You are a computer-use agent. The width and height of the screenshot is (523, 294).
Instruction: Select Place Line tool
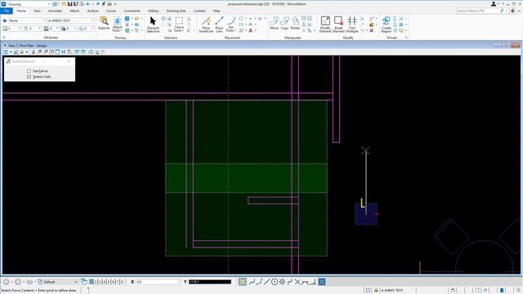click(219, 24)
